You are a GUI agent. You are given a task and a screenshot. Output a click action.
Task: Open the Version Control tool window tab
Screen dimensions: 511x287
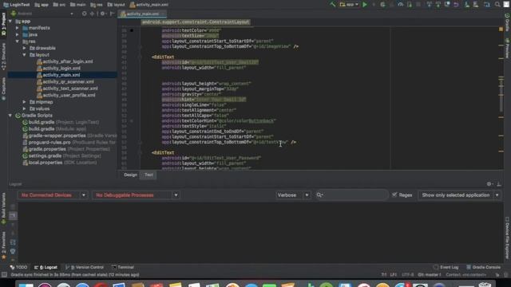(x=85, y=268)
